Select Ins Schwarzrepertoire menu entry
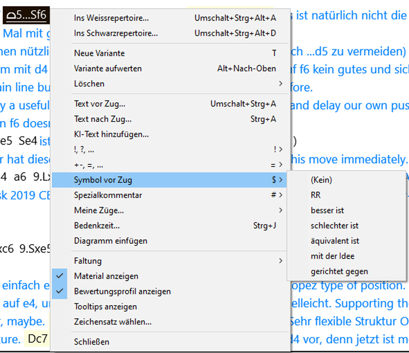 pyautogui.click(x=116, y=34)
